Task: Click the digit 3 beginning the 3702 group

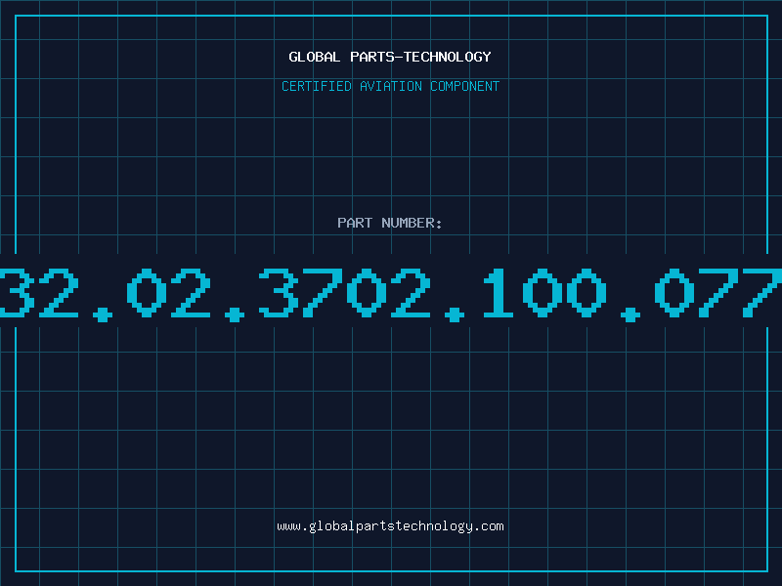Action: click(277, 293)
